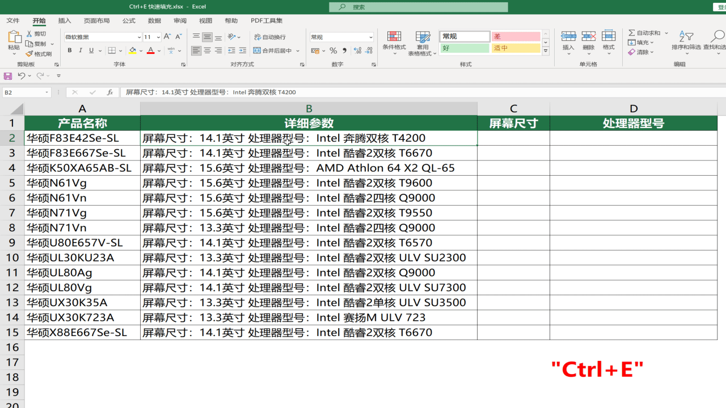This screenshot has height=408, width=726.
Task: Decrease font size with the small A icon
Action: click(x=178, y=37)
